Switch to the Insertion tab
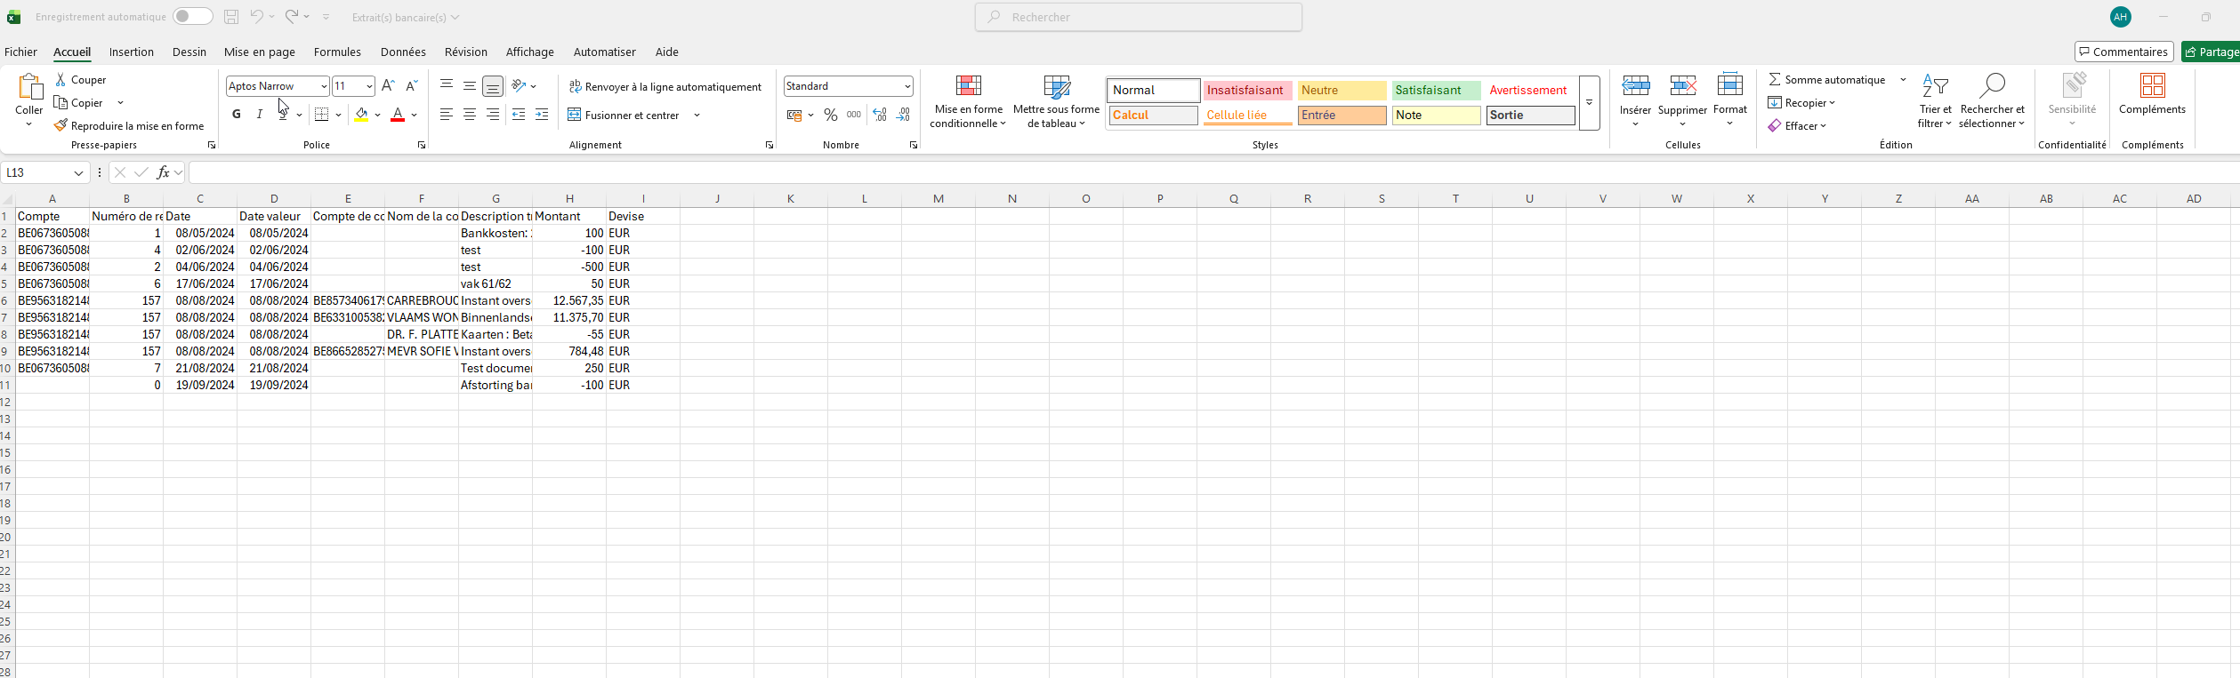2240x678 pixels. click(x=132, y=52)
